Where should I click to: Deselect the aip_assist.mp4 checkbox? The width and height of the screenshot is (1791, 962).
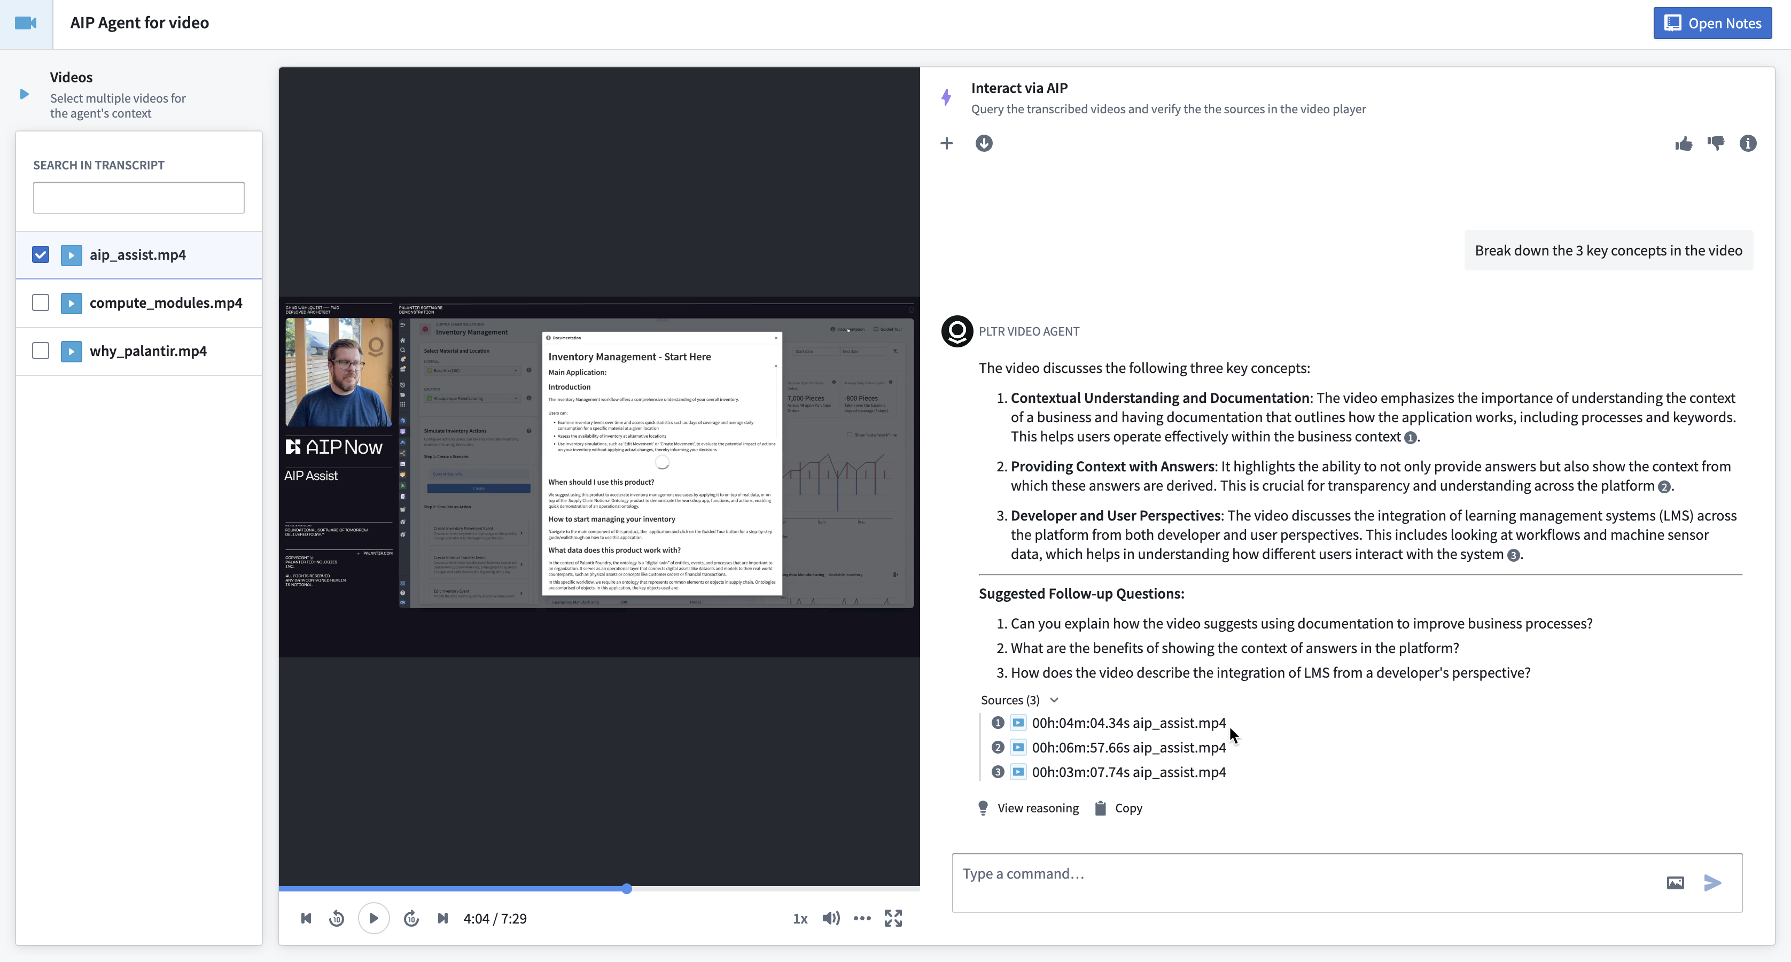(x=40, y=254)
